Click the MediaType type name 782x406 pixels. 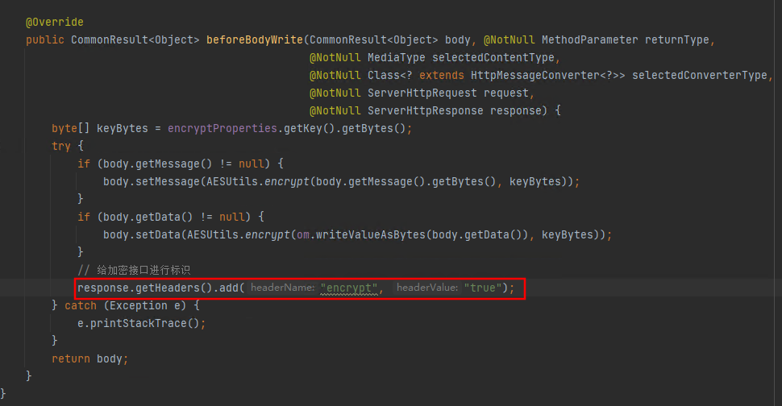[397, 58]
